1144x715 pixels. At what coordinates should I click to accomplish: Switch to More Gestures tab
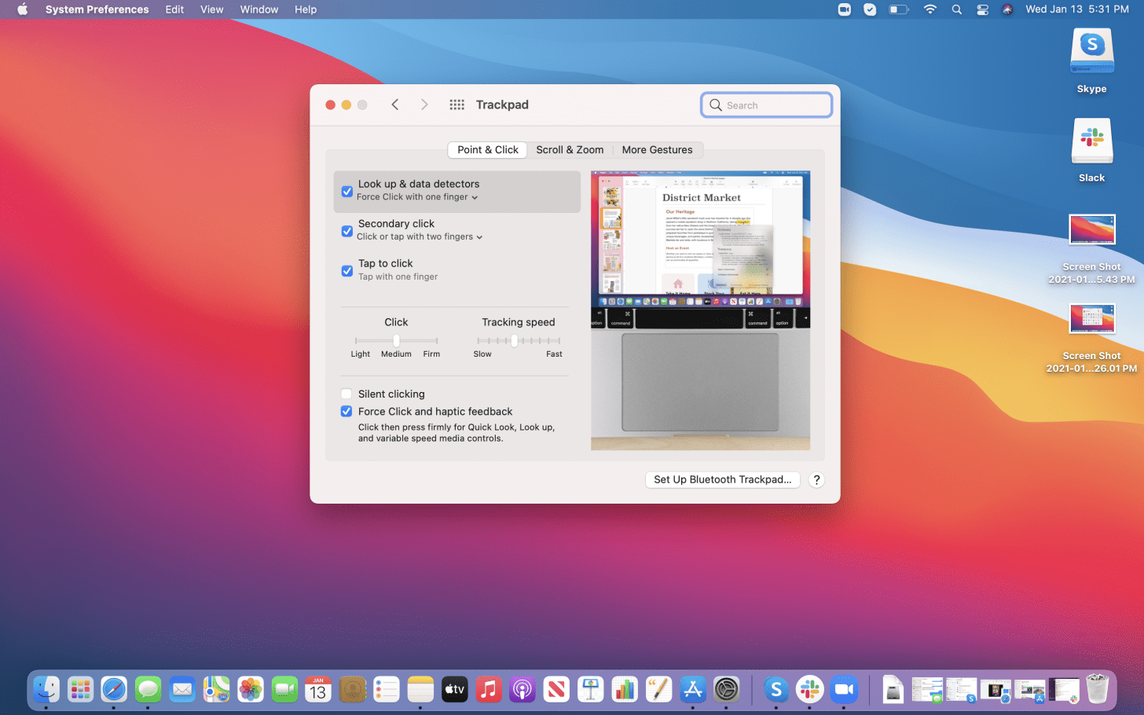(x=658, y=150)
